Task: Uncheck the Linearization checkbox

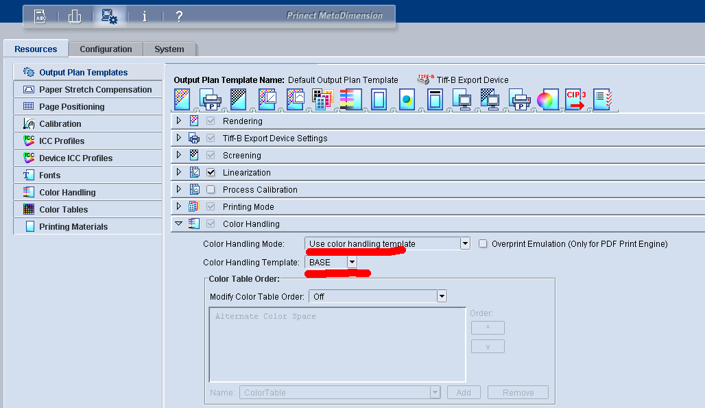Action: (x=211, y=172)
